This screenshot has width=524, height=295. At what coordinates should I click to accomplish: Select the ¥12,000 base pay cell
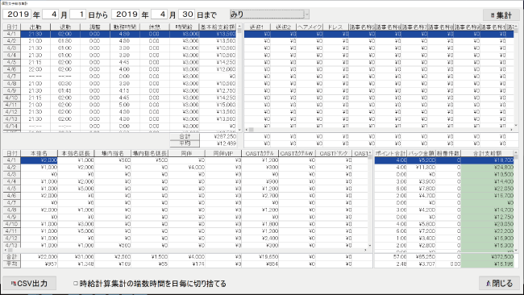(218, 69)
